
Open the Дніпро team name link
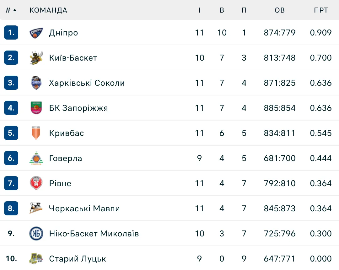[63, 33]
